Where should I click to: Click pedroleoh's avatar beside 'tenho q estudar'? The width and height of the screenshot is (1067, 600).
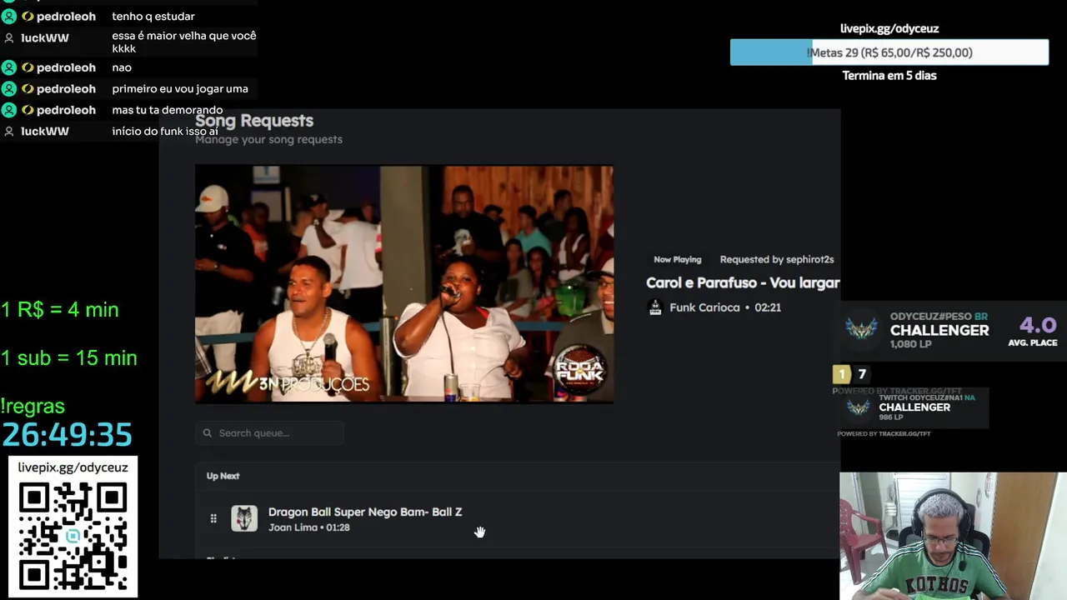coord(9,17)
